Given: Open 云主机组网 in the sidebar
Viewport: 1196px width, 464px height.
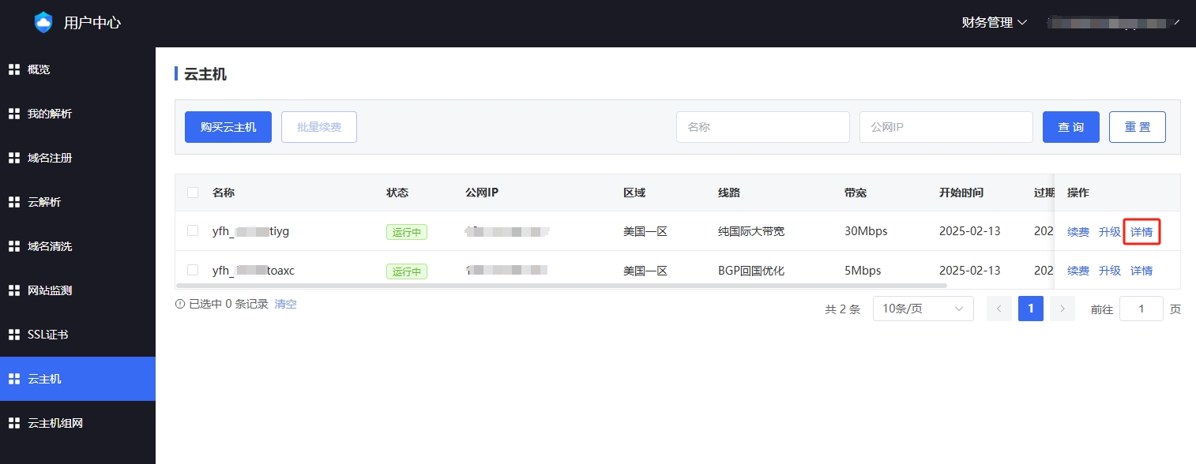Looking at the screenshot, I should 77,423.
